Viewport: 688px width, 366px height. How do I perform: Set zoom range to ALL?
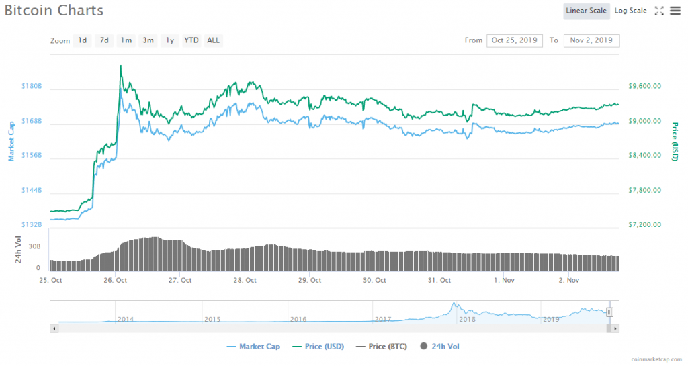(x=213, y=40)
